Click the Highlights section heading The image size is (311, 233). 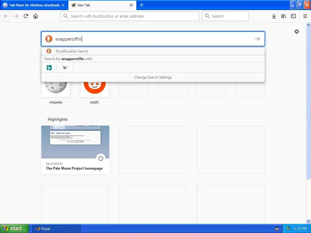point(57,119)
